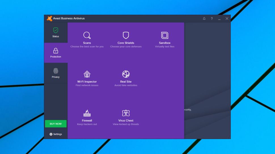Open the Wi-Fi Inspector house icon
The width and height of the screenshot is (275, 154).
(x=87, y=74)
